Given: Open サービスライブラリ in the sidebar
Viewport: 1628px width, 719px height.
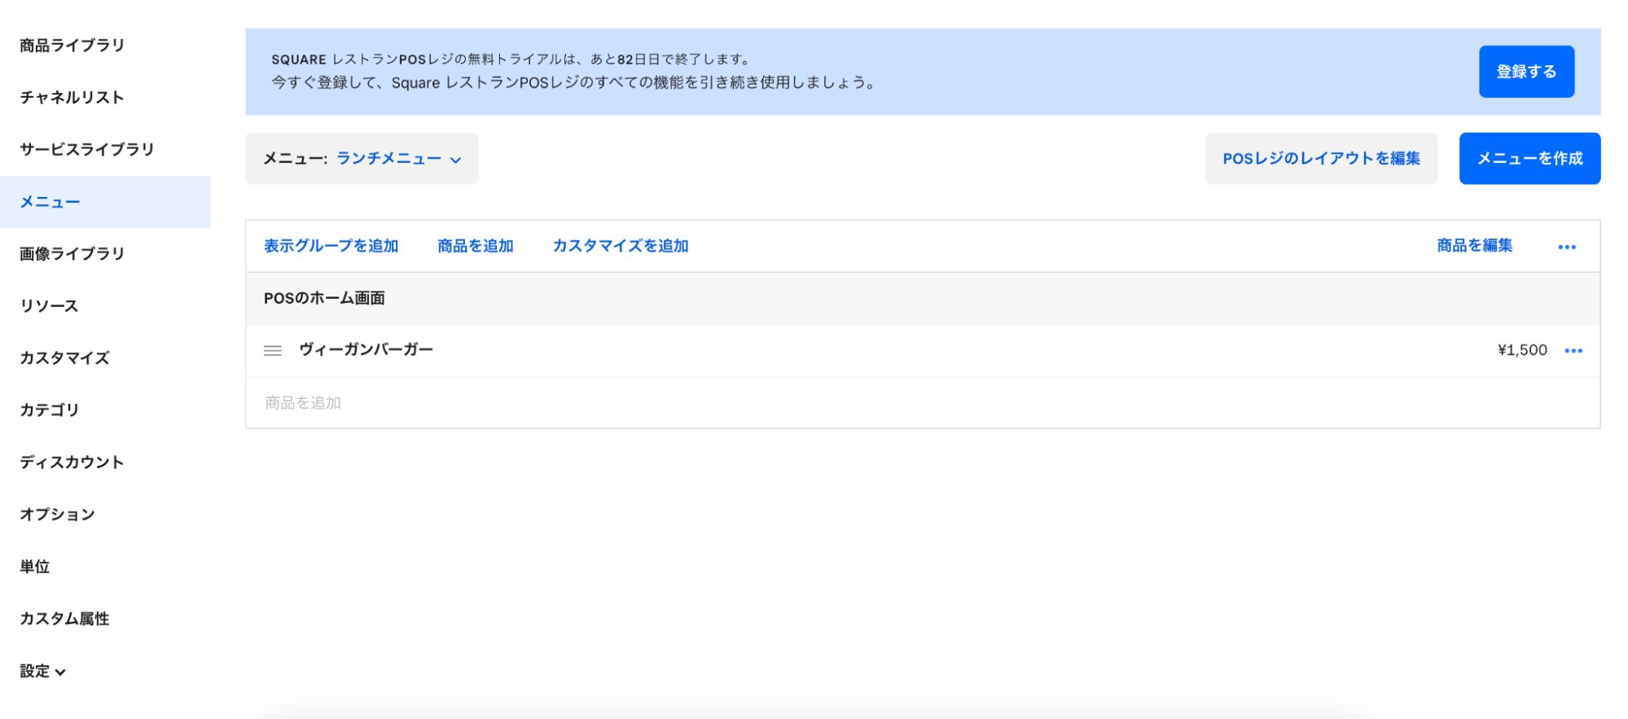Looking at the screenshot, I should 86,150.
